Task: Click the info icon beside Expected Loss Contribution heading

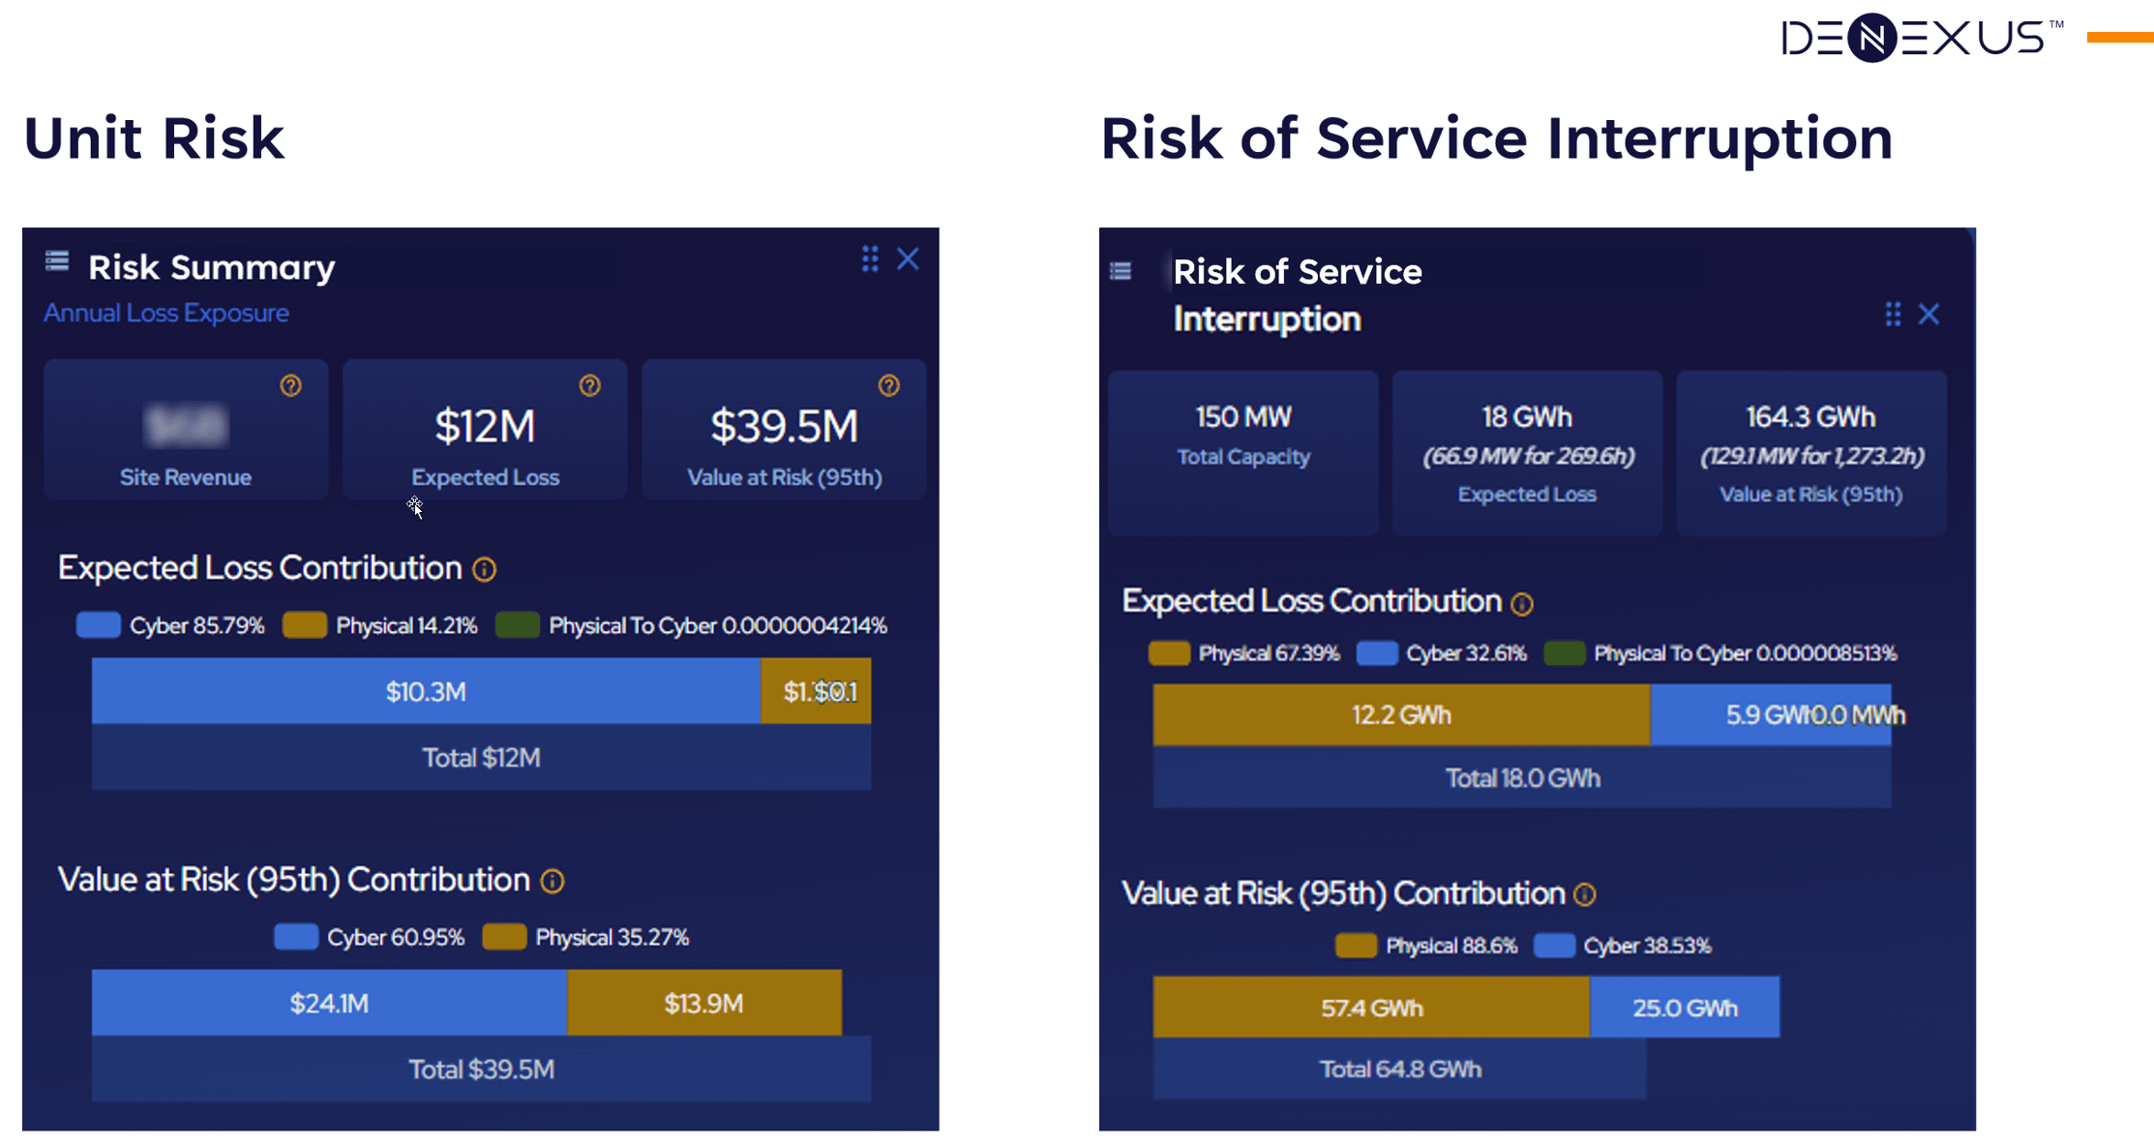Action: coord(485,569)
